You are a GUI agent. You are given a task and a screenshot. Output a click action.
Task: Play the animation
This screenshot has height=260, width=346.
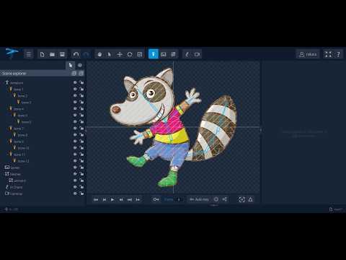click(112, 199)
